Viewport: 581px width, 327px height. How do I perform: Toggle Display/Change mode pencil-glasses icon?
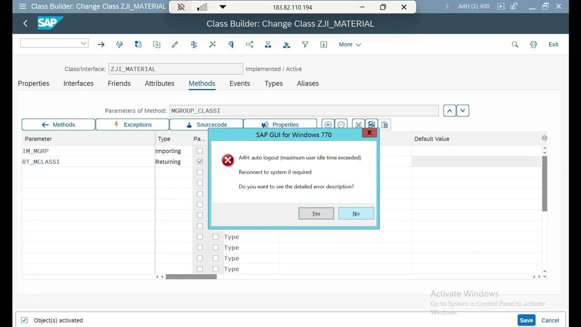tap(119, 45)
